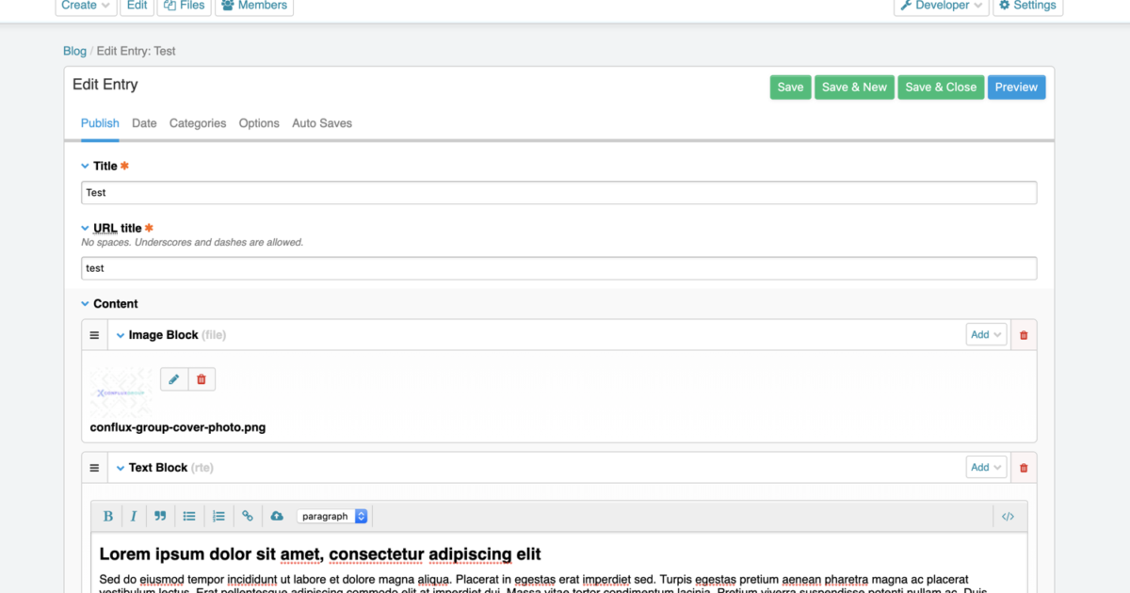Open the reorder handle on Text Block
1130x593 pixels.
pos(93,467)
